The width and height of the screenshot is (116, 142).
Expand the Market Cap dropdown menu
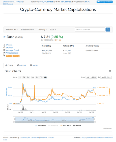(12, 30)
